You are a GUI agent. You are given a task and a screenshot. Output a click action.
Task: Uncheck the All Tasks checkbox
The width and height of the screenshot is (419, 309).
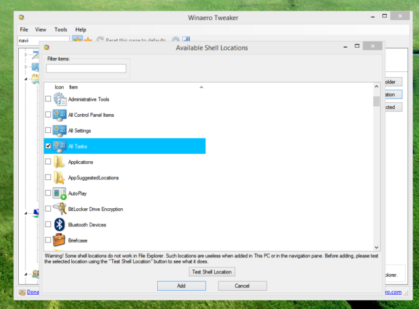pos(48,146)
